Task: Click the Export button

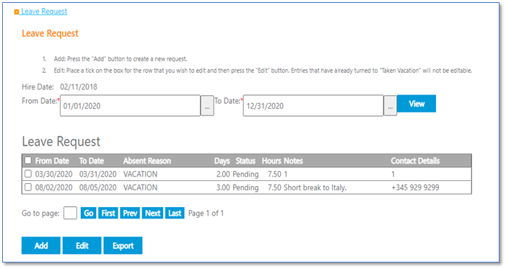Action: [x=123, y=245]
